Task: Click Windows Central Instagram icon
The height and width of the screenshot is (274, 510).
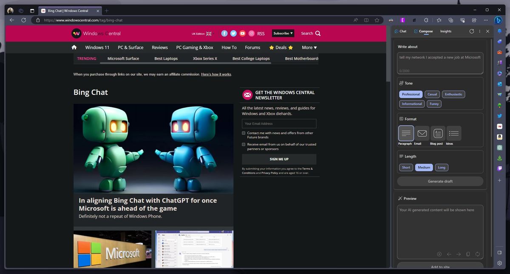Action: (252, 34)
